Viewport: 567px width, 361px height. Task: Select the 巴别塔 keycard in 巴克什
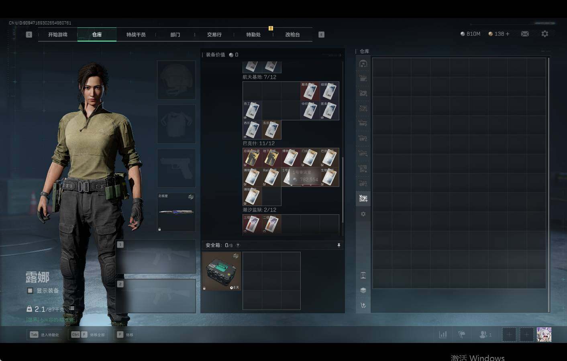pyautogui.click(x=329, y=158)
